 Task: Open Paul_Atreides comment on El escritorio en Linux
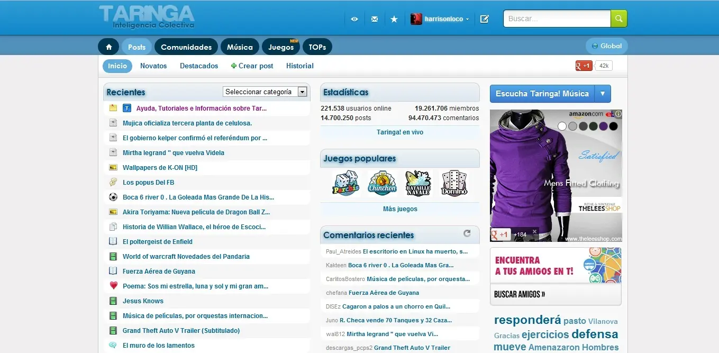coord(415,251)
